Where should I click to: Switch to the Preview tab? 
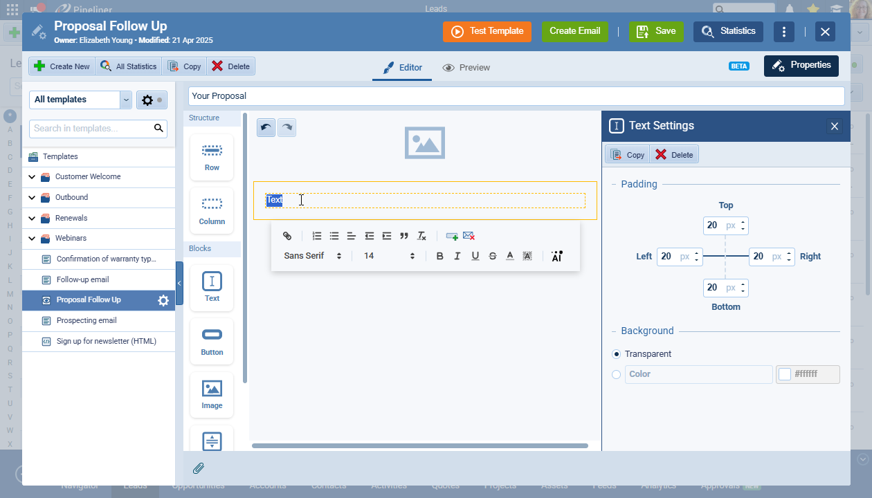(x=466, y=68)
